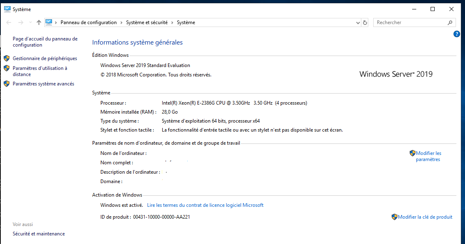
Task: Click shield icon beside Paramètres d'utilisation à distance
Action: 7,68
